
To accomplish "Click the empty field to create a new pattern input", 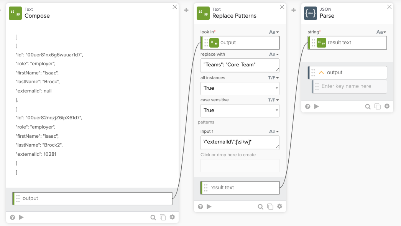I will coord(240,165).
